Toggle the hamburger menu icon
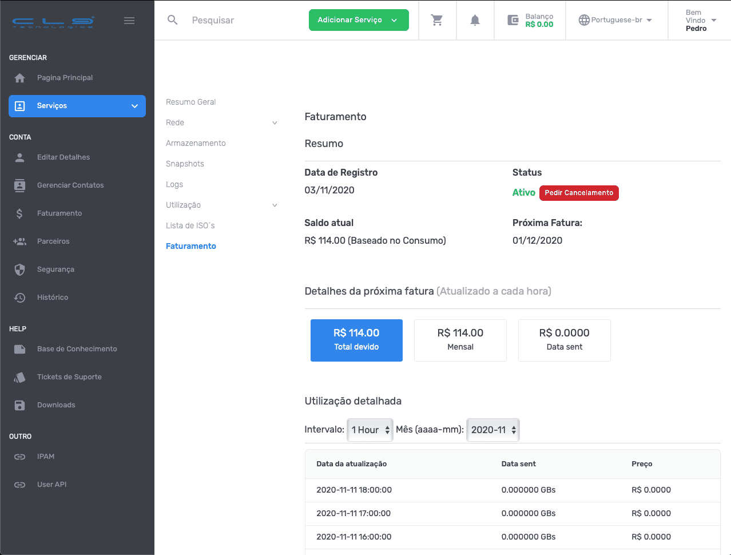 tap(129, 21)
